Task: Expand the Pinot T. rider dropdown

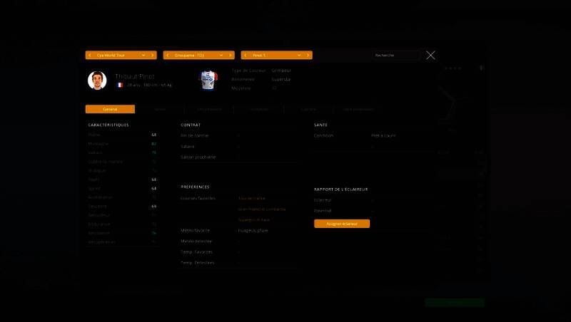Action: [308, 55]
